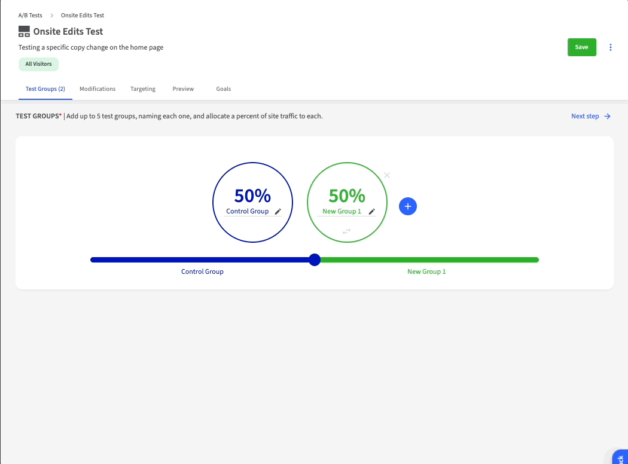
Task: Click the traffic allocation slider handle
Action: coord(315,260)
